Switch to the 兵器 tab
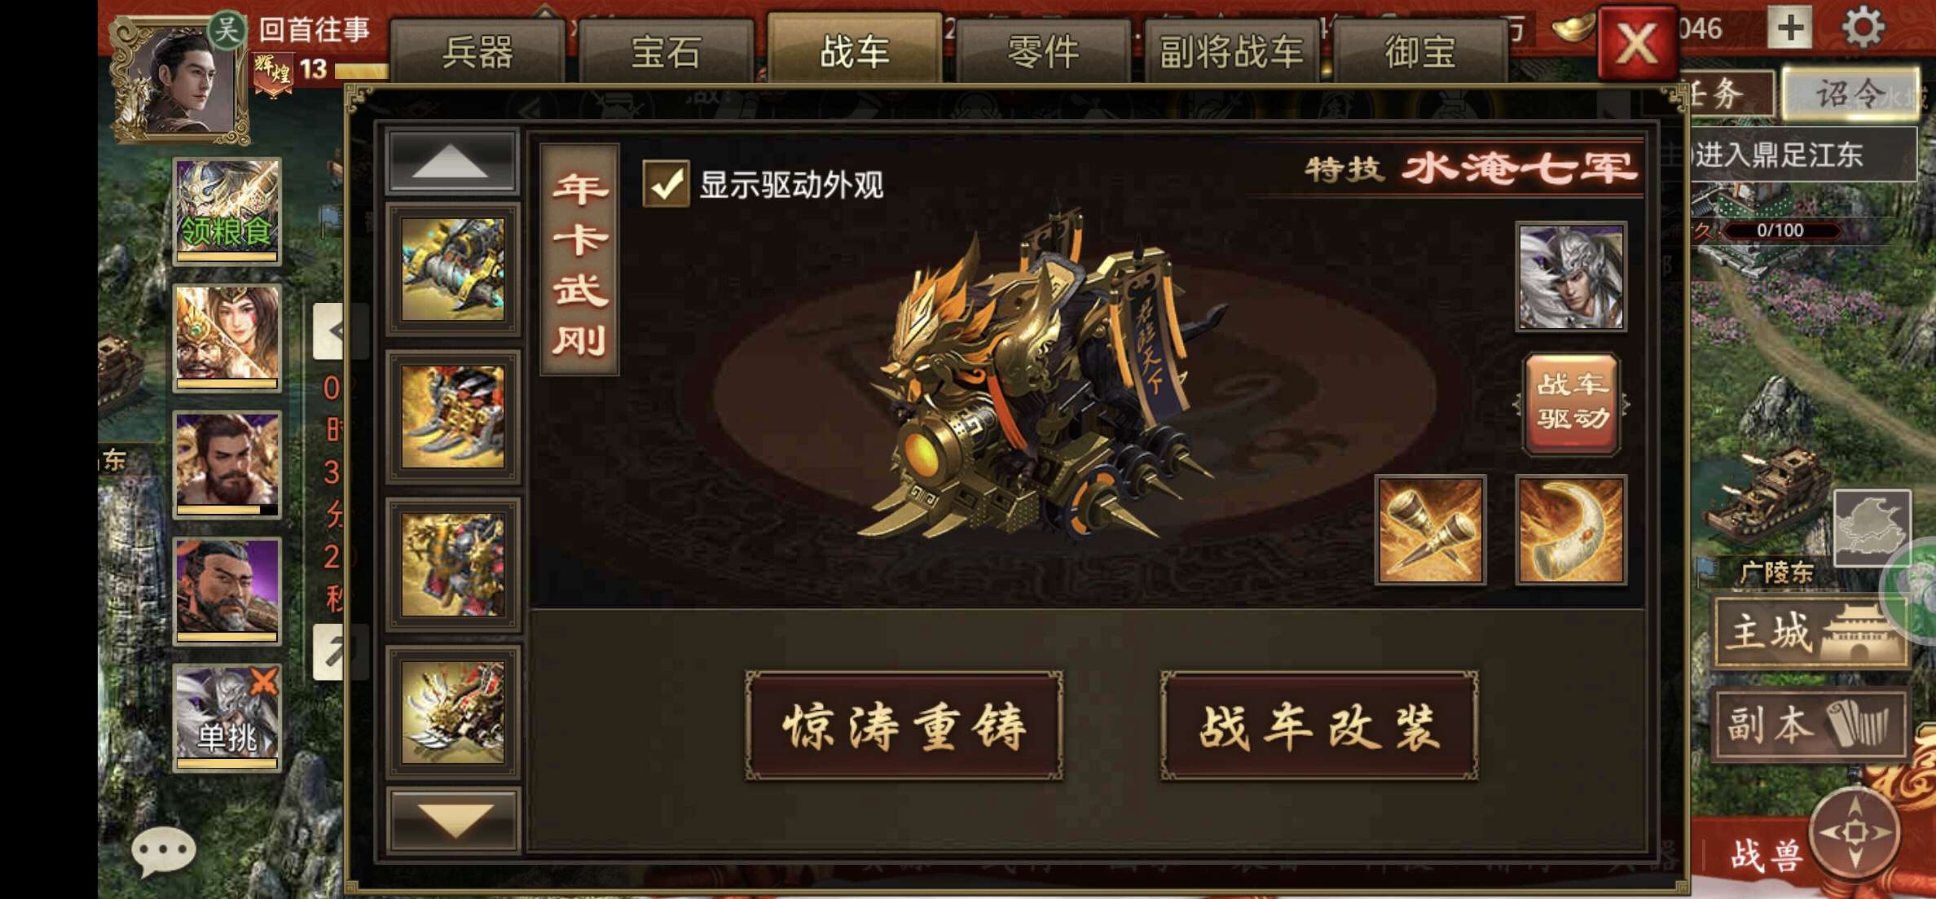Screen dimensions: 1936x899 point(477,51)
